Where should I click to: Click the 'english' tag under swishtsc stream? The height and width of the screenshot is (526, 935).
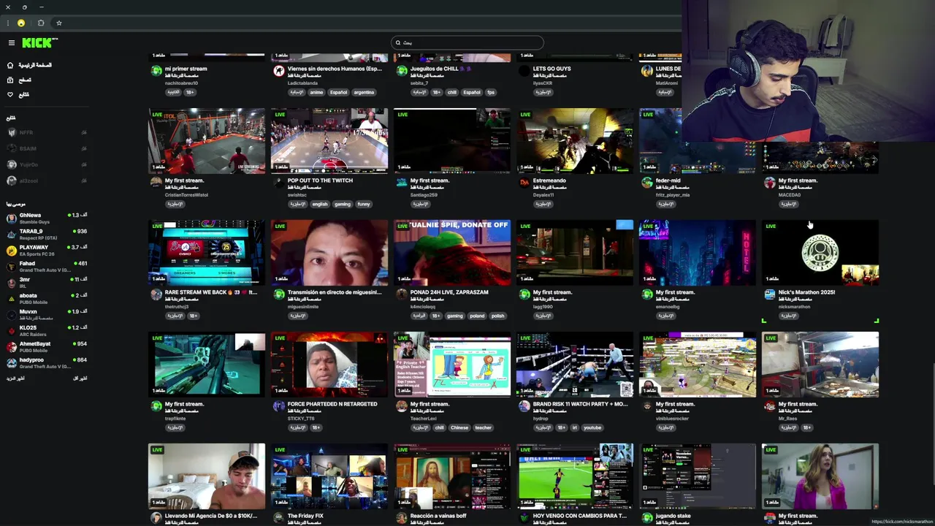320,204
